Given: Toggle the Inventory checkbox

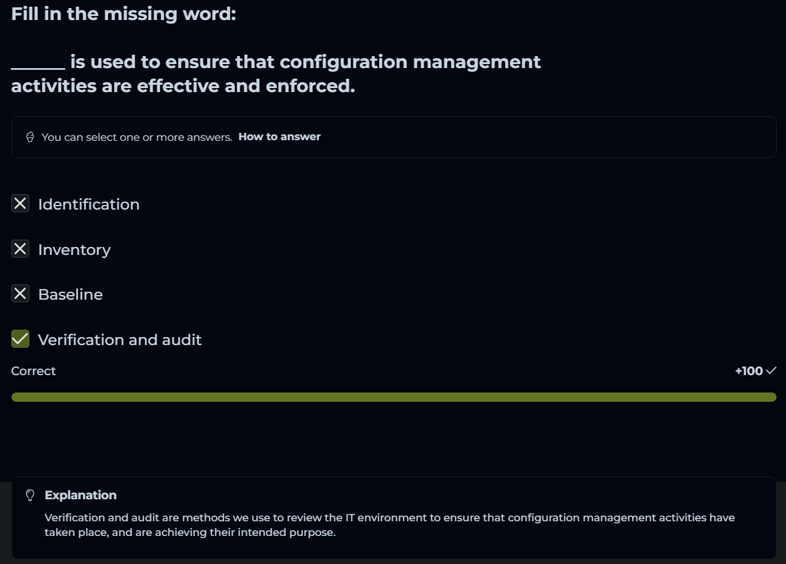Looking at the screenshot, I should point(21,249).
